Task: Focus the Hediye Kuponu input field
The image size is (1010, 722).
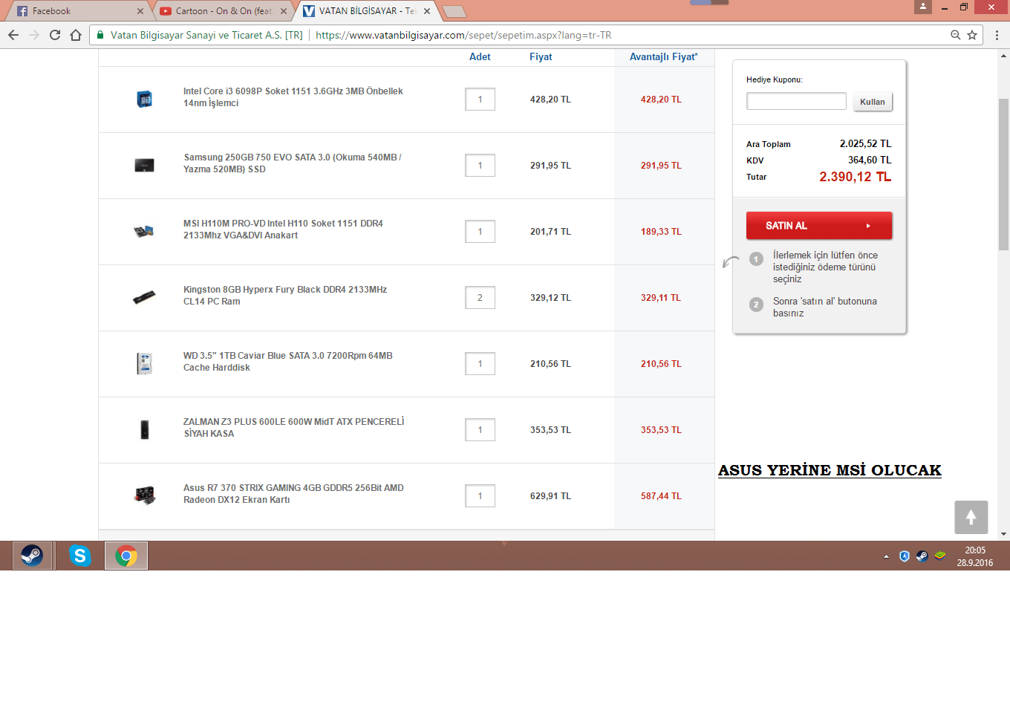Action: click(x=796, y=101)
